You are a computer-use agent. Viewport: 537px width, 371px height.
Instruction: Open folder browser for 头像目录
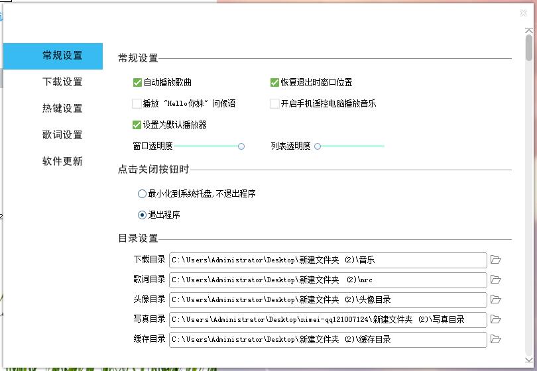pyautogui.click(x=495, y=299)
